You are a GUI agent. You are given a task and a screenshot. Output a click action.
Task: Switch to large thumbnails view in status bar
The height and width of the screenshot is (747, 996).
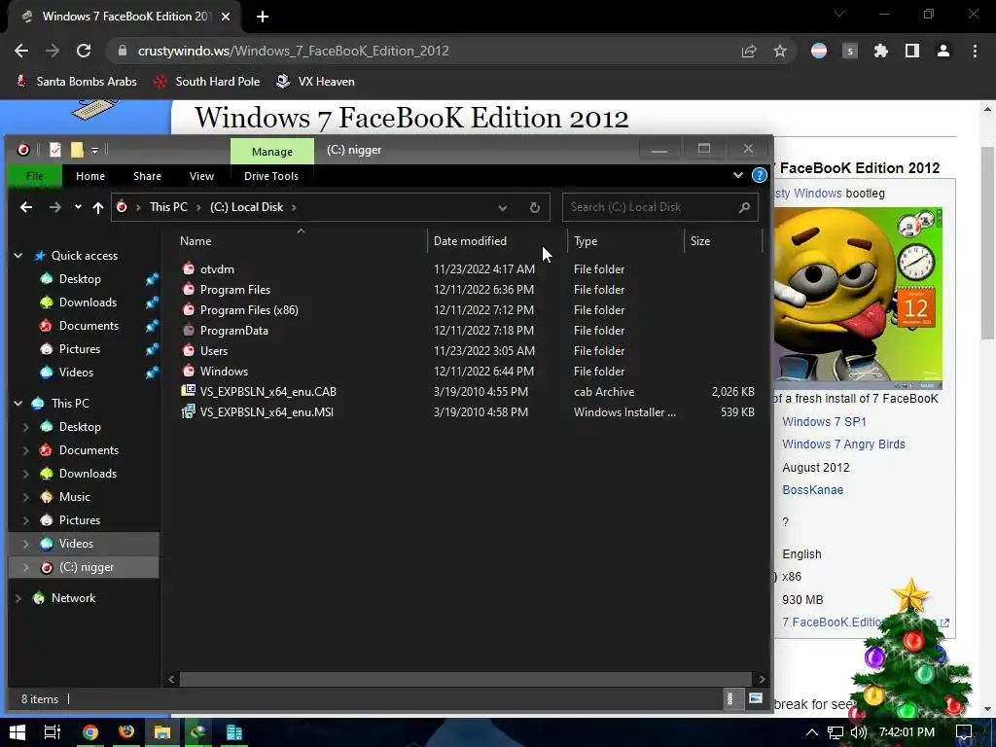pos(755,698)
